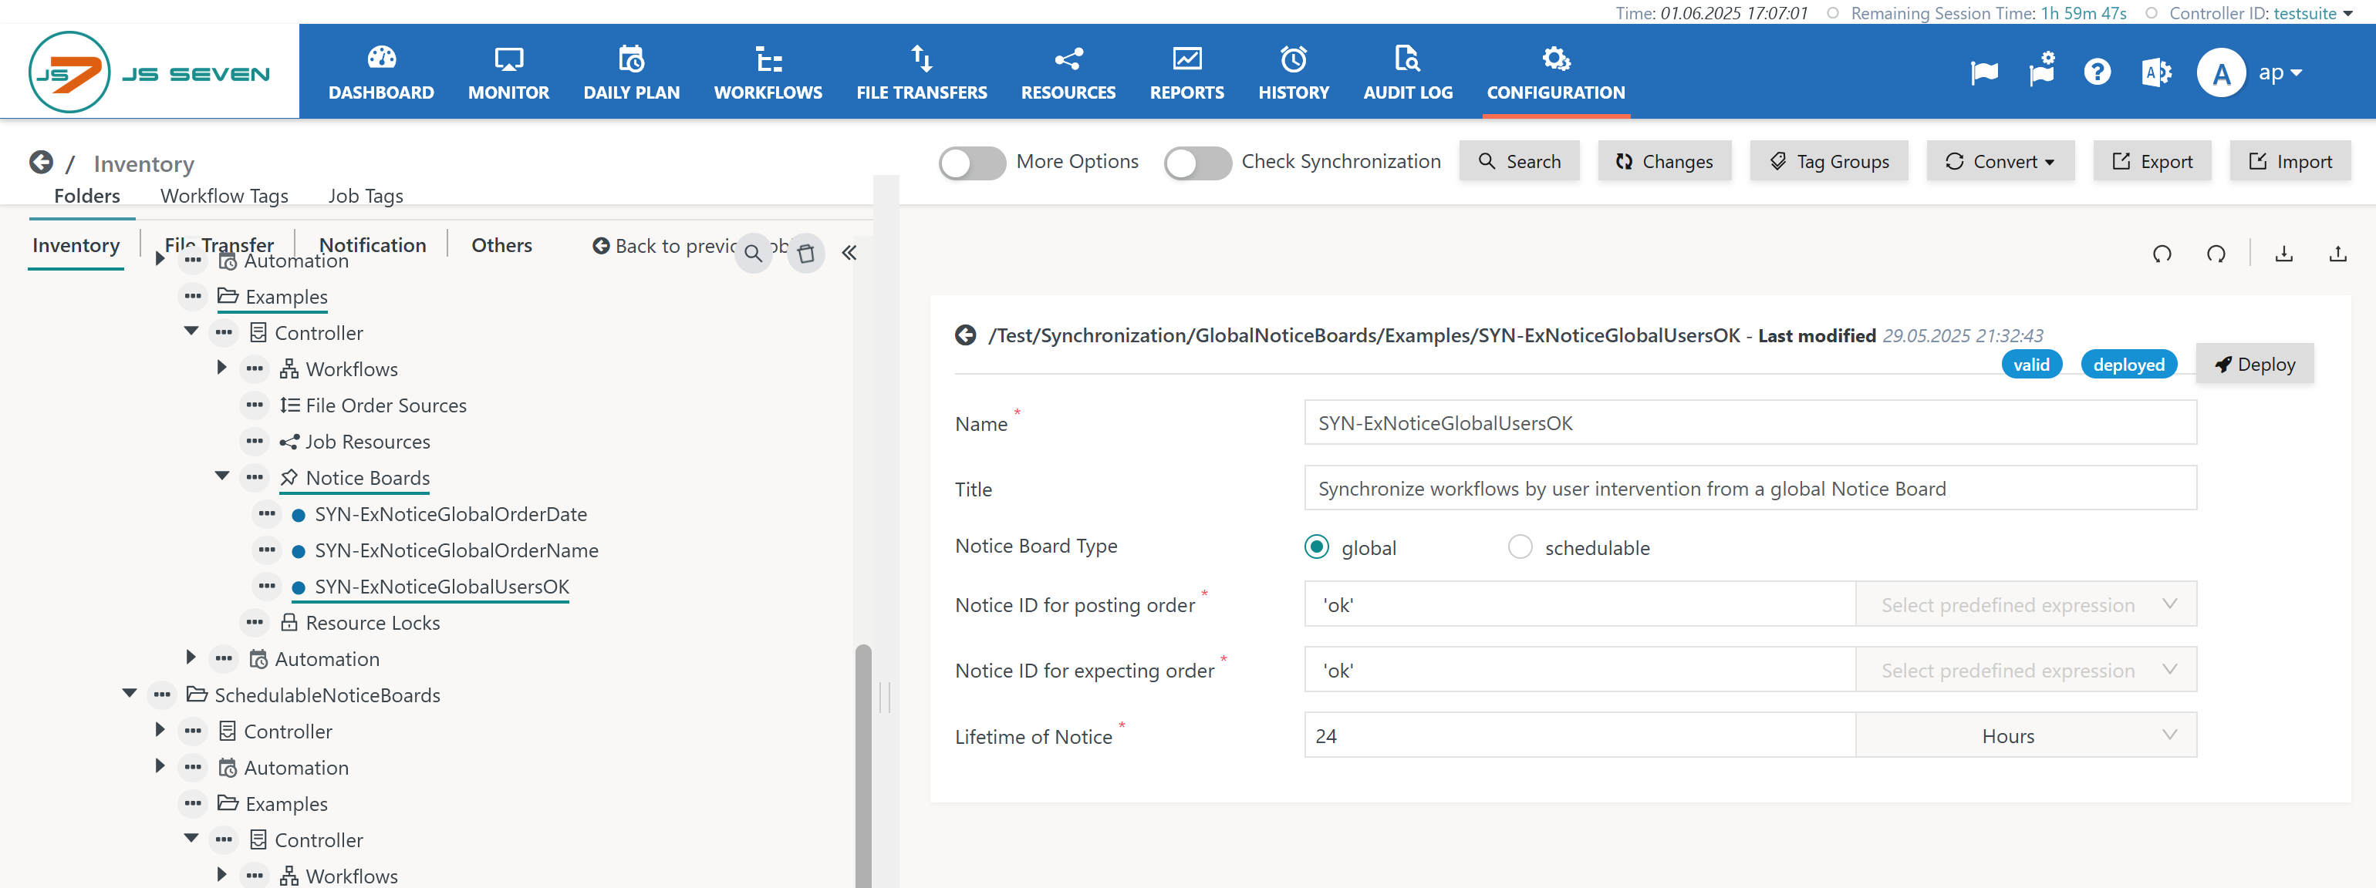This screenshot has height=888, width=2376.
Task: Select SYN-ExNoticeGlobalOrderName in the tree
Action: (457, 550)
